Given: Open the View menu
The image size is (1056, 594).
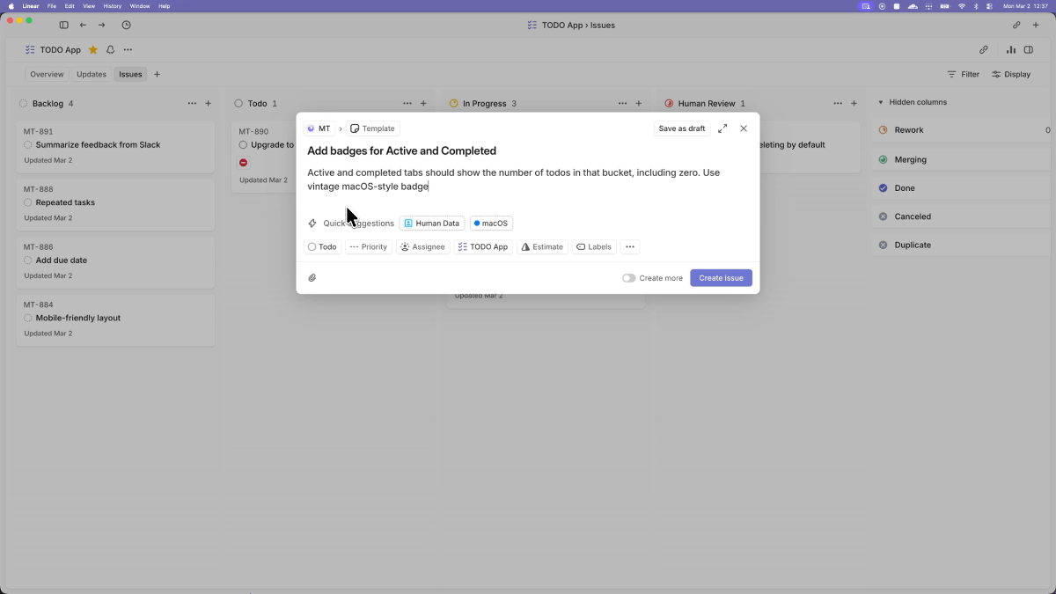Looking at the screenshot, I should 89,6.
